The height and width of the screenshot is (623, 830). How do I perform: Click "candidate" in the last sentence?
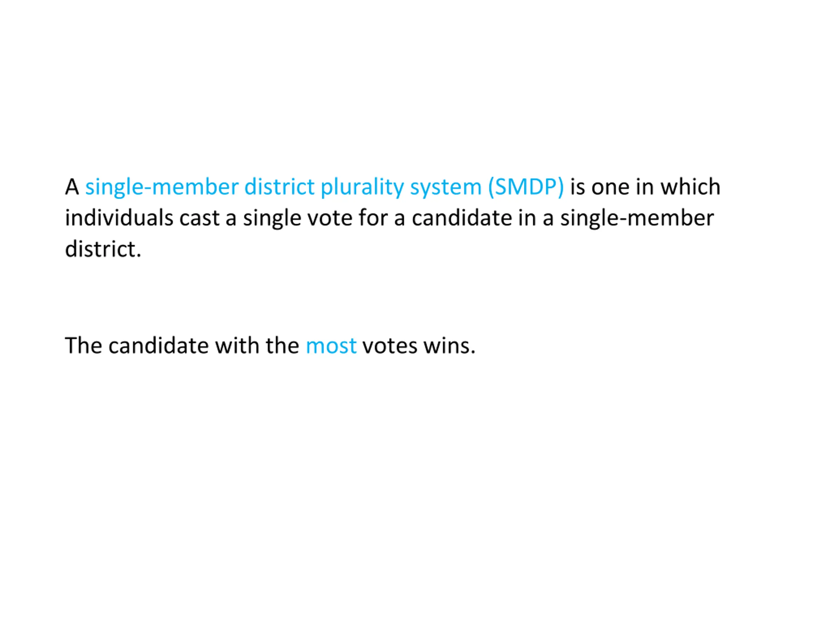click(158, 345)
